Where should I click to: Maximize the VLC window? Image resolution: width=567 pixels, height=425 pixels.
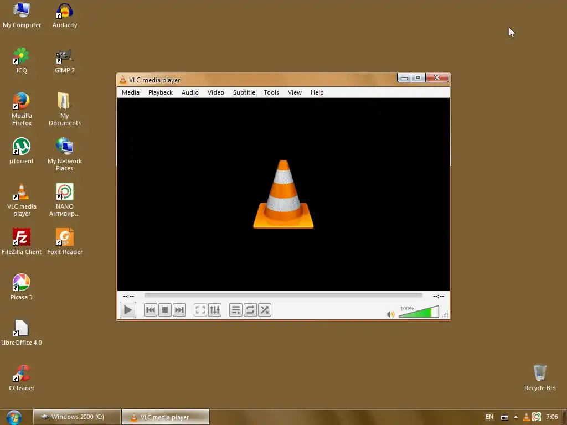(418, 77)
